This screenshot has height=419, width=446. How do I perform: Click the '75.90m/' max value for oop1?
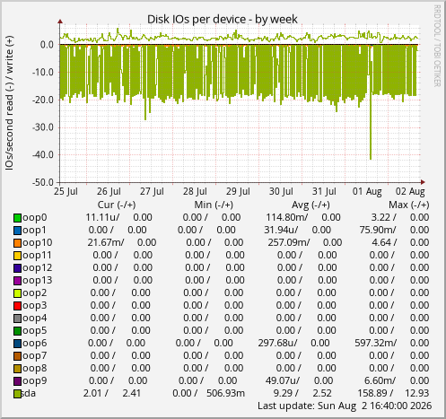(x=378, y=230)
